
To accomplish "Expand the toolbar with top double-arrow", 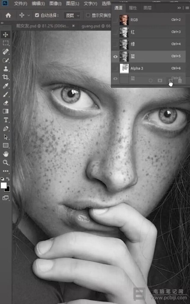I will pos(2,23).
